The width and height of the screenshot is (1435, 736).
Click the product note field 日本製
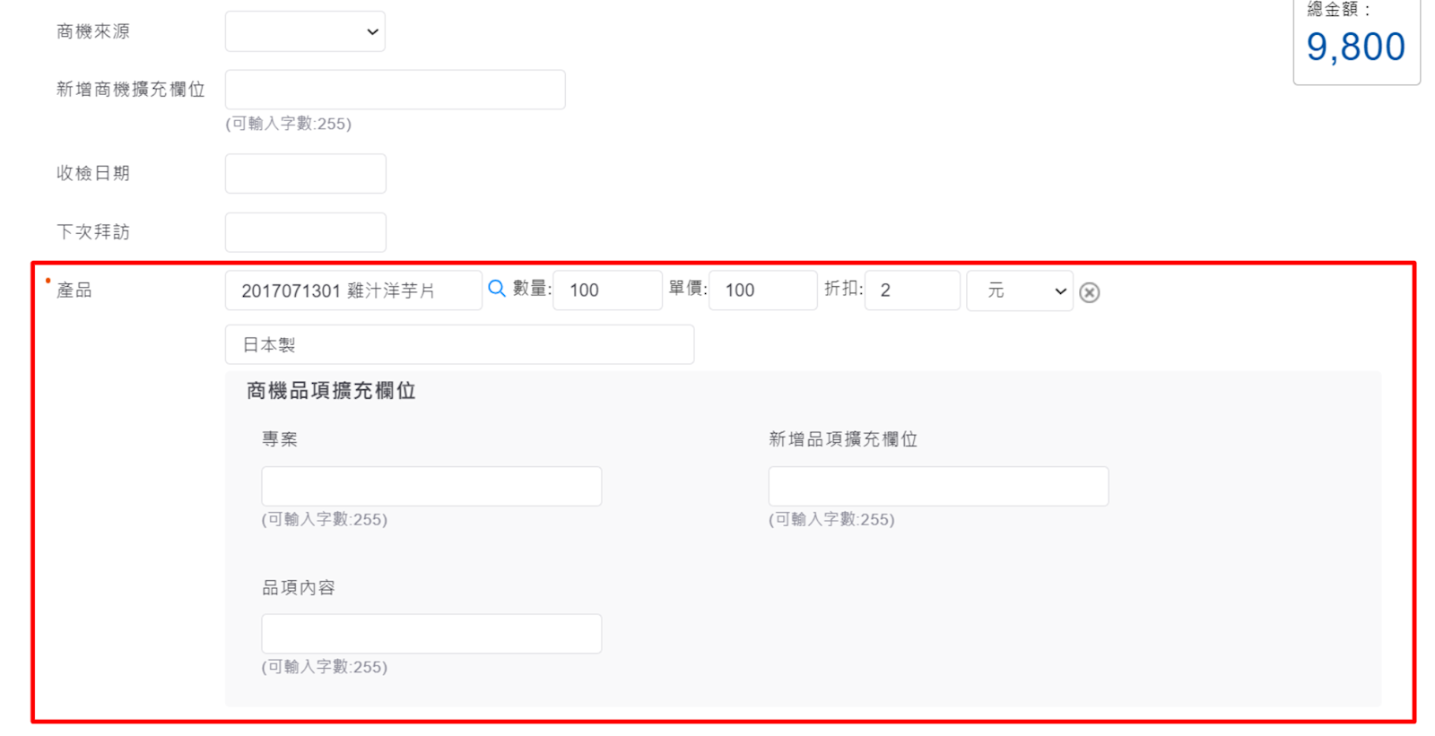coord(459,344)
